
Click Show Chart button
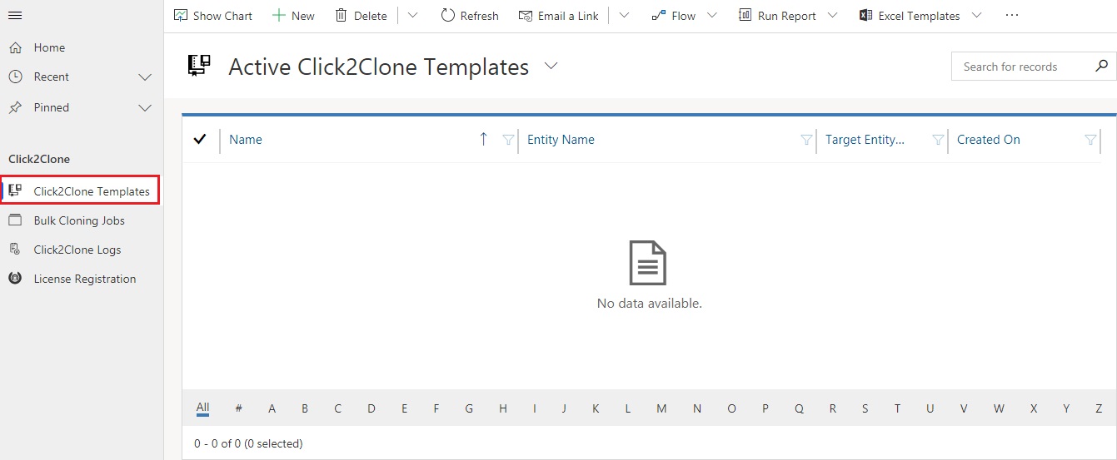click(213, 16)
